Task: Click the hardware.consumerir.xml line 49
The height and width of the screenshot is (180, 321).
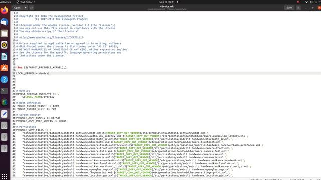Action: point(124,157)
